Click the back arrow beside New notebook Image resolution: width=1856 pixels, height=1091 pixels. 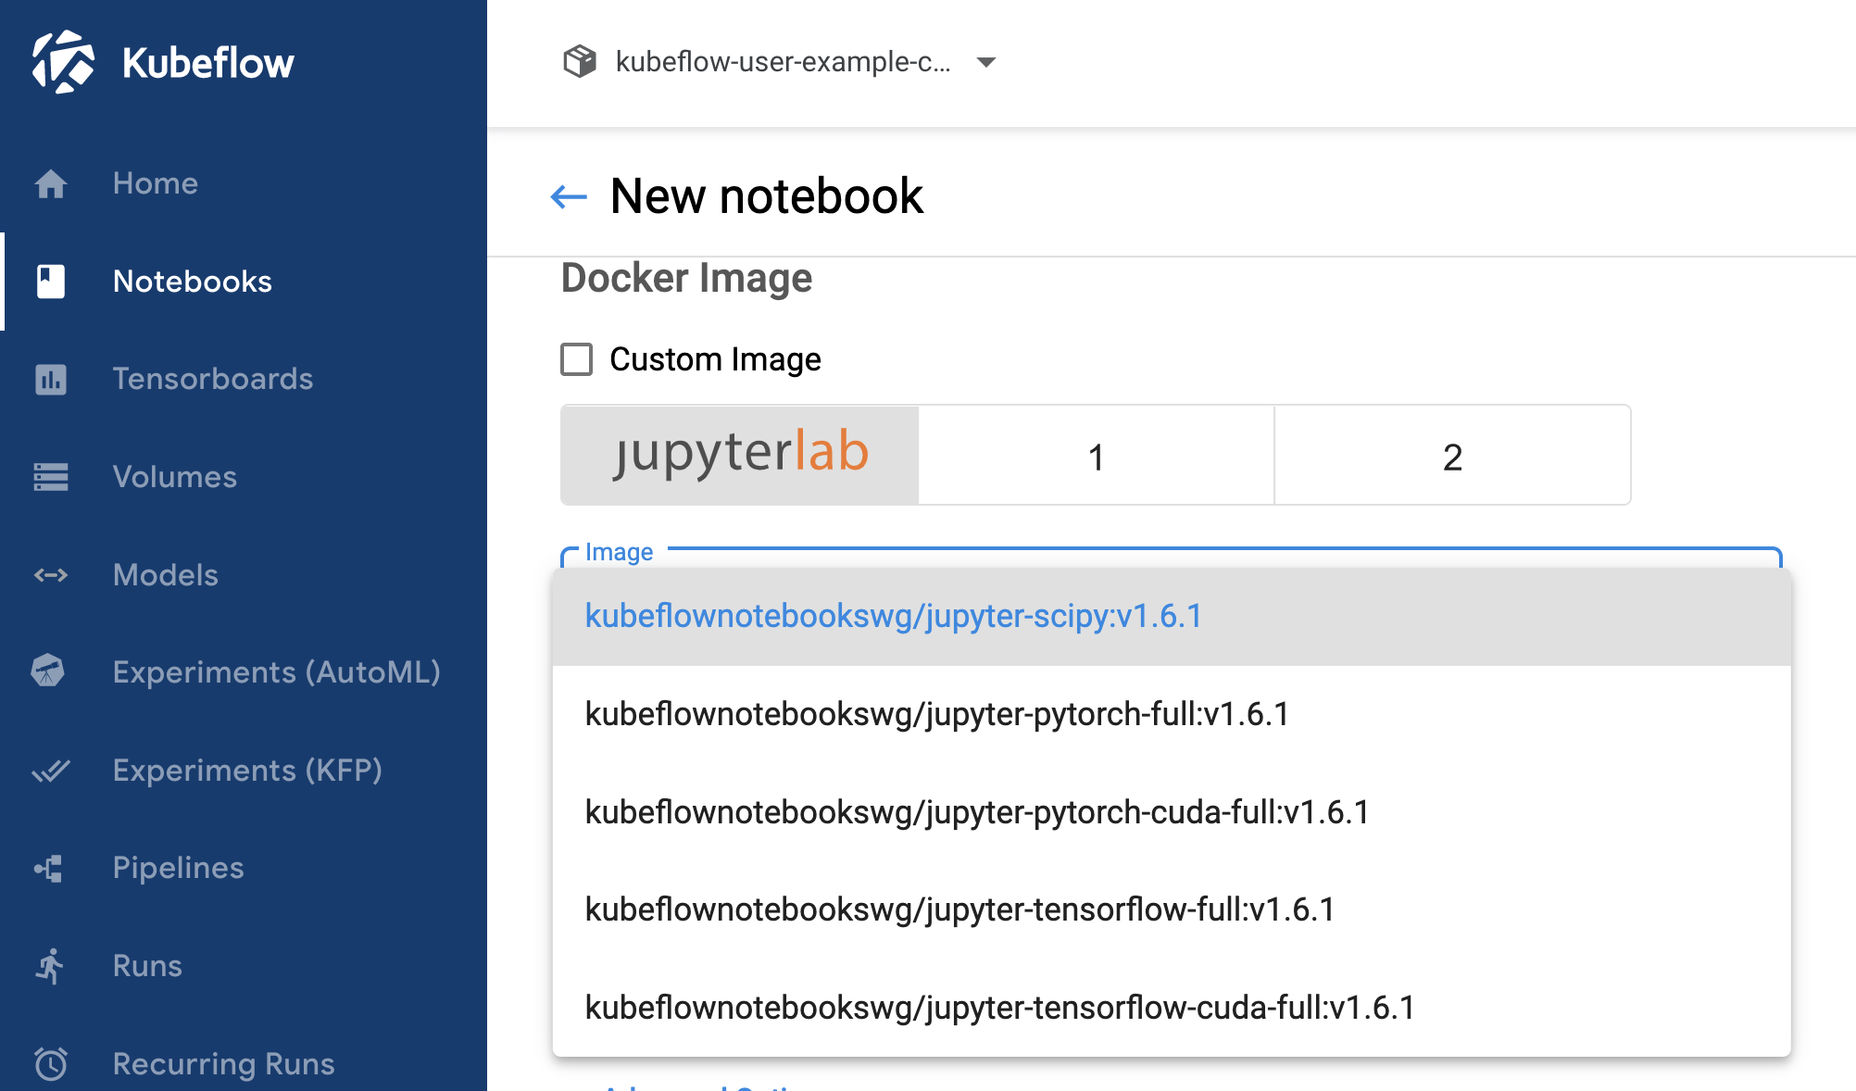click(569, 196)
